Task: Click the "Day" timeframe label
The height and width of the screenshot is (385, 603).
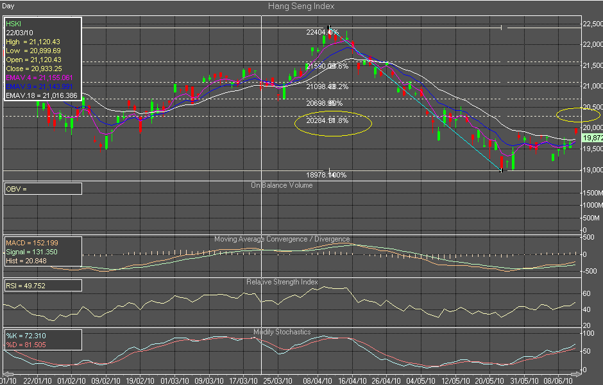Action: click(8, 6)
